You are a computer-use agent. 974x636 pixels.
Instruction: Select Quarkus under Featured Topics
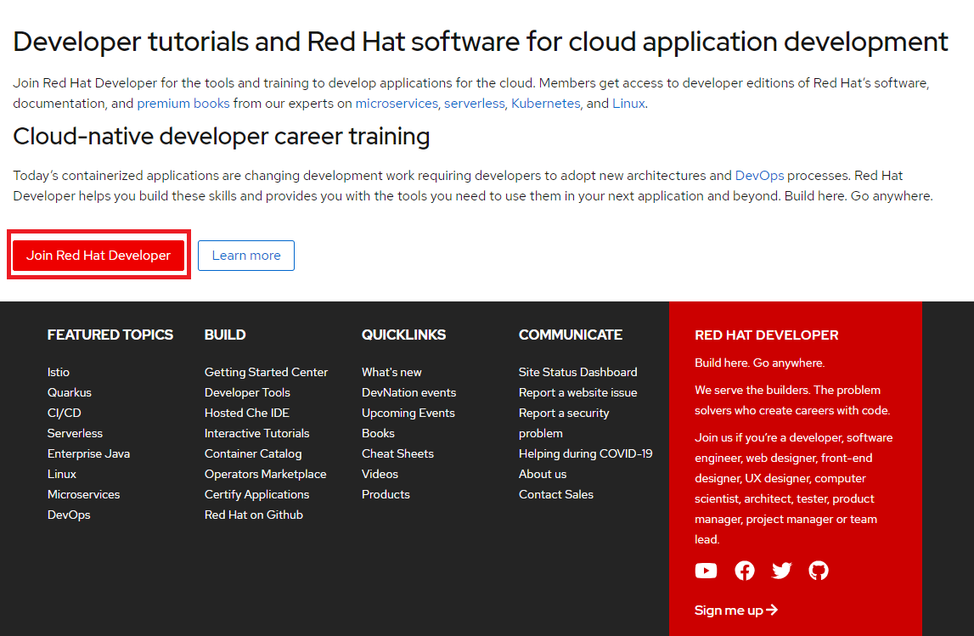pyautogui.click(x=69, y=391)
